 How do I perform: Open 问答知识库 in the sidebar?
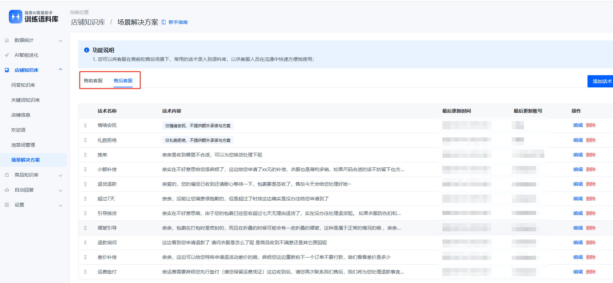[23, 85]
